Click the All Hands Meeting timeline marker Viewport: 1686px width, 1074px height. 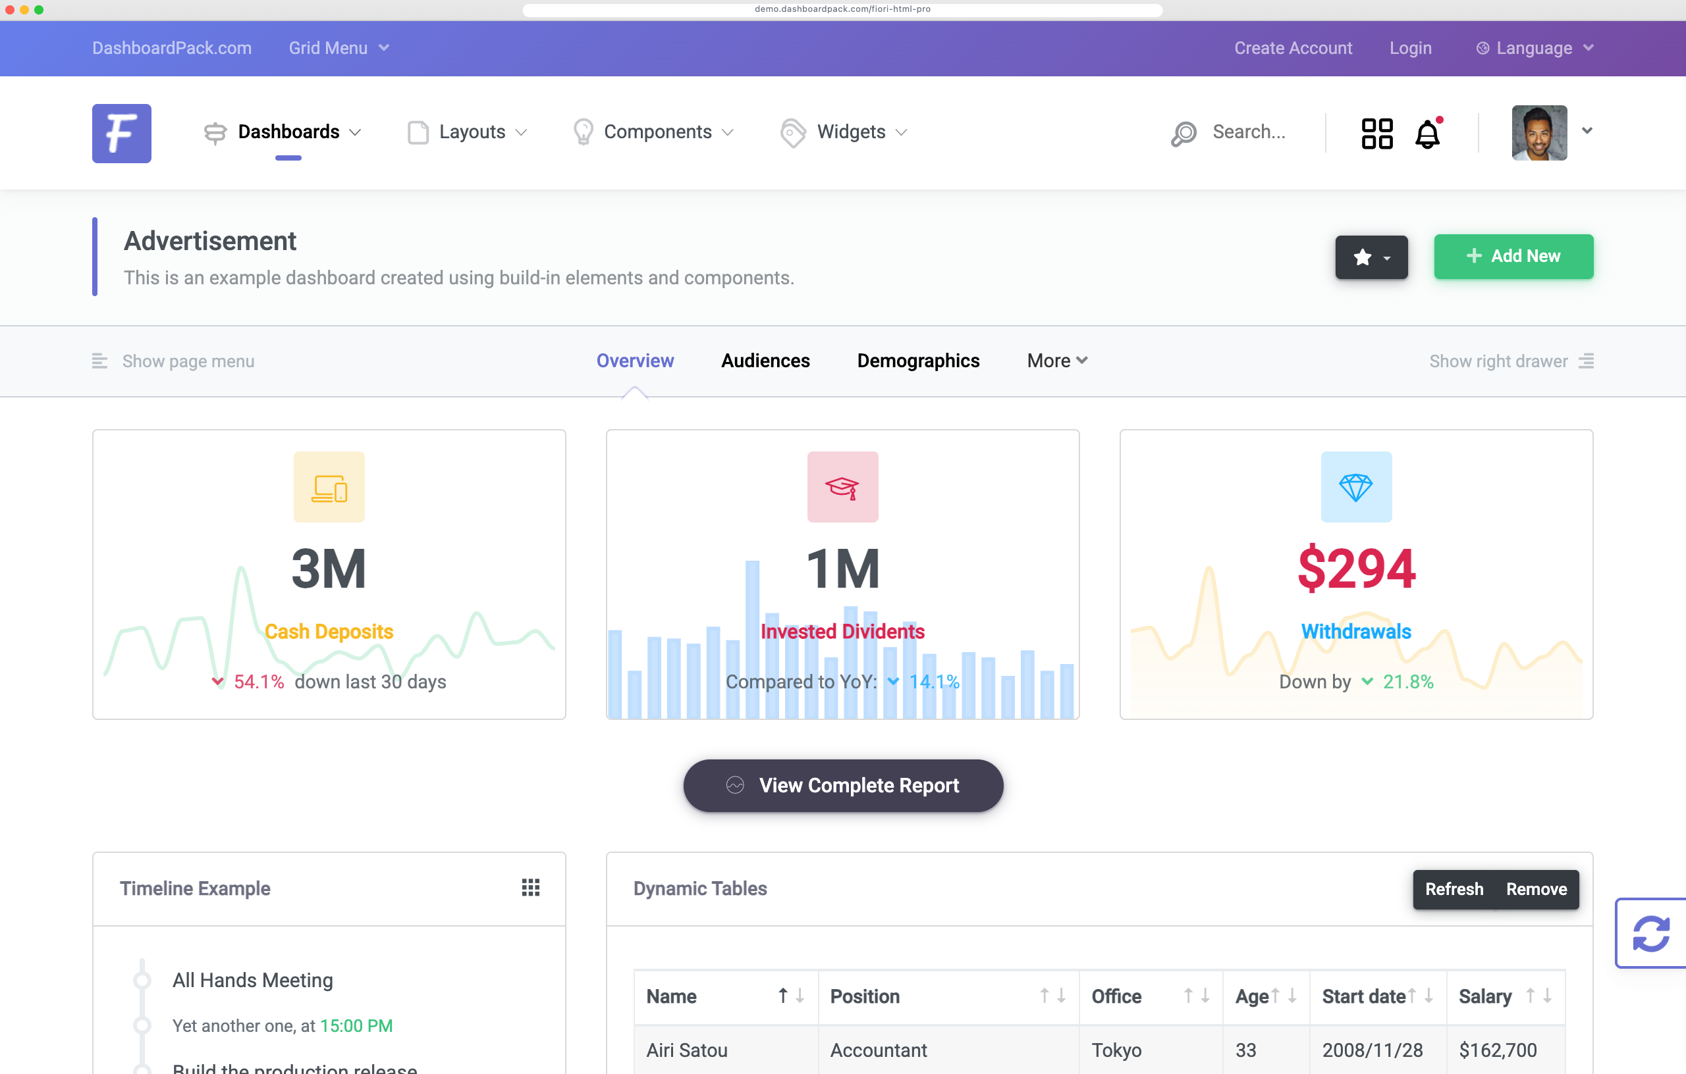tap(142, 981)
